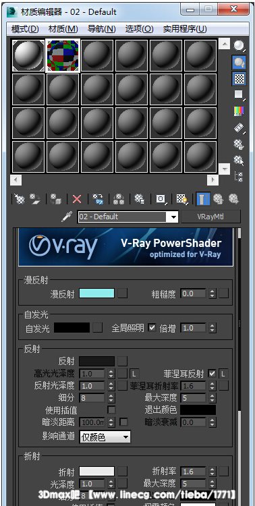Enable the 暗淡距离 checkbox

[x=123, y=422]
